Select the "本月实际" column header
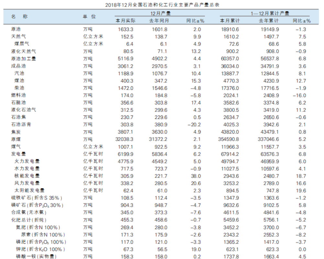The image size is (324, 259). (126, 21)
